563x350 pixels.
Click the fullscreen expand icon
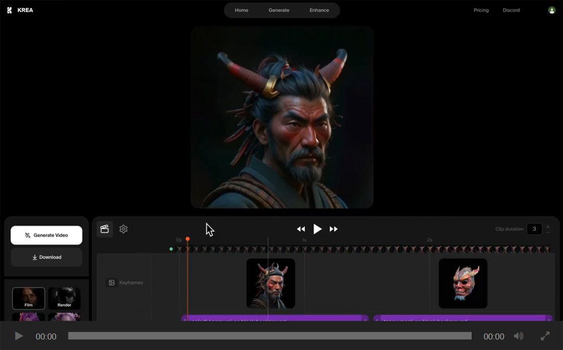point(545,336)
